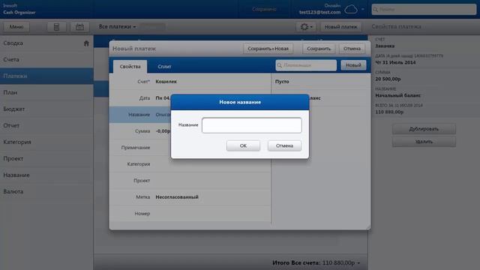Click the Сохранить button in Новый платеж

(x=319, y=48)
